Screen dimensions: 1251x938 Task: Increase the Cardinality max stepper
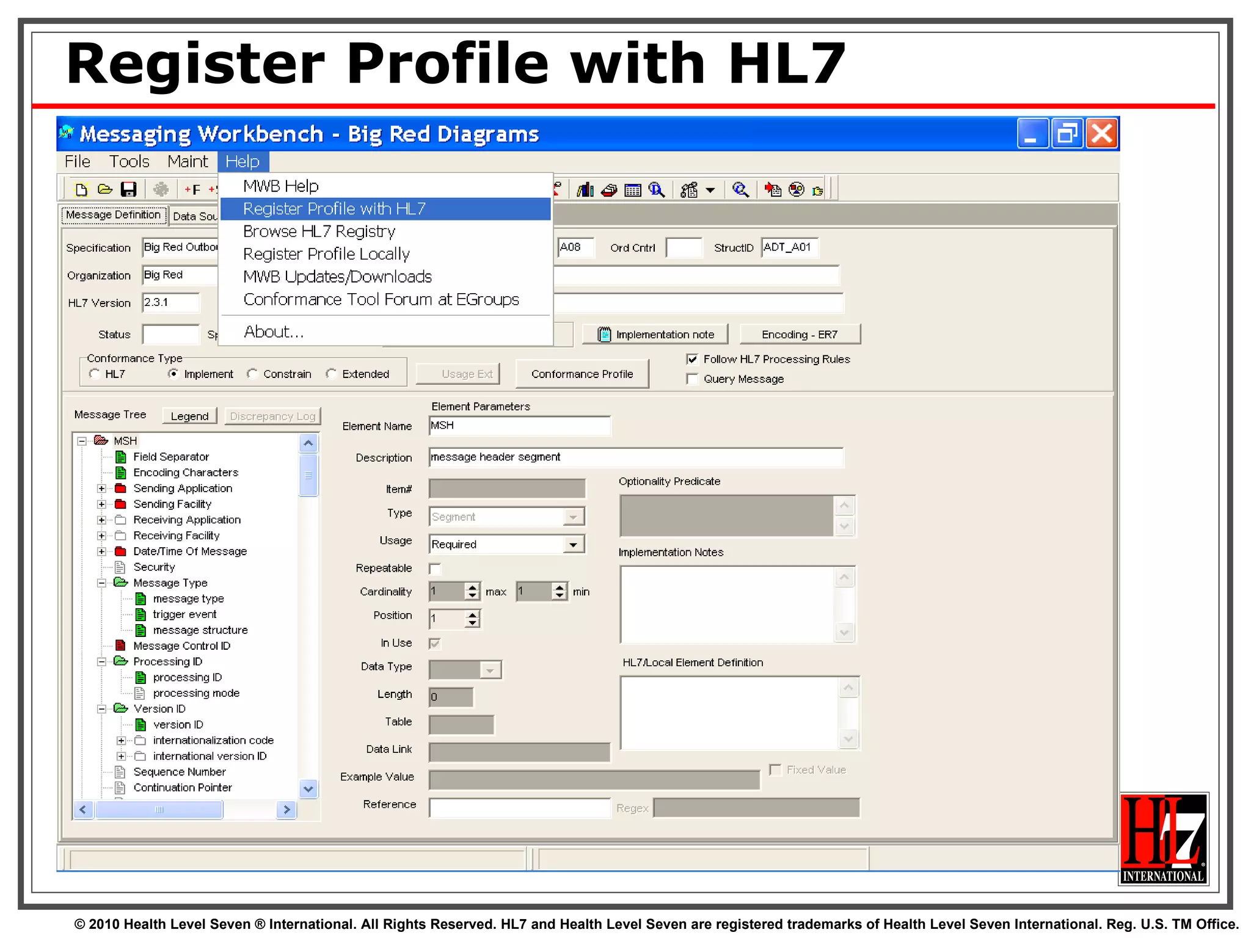tap(472, 587)
